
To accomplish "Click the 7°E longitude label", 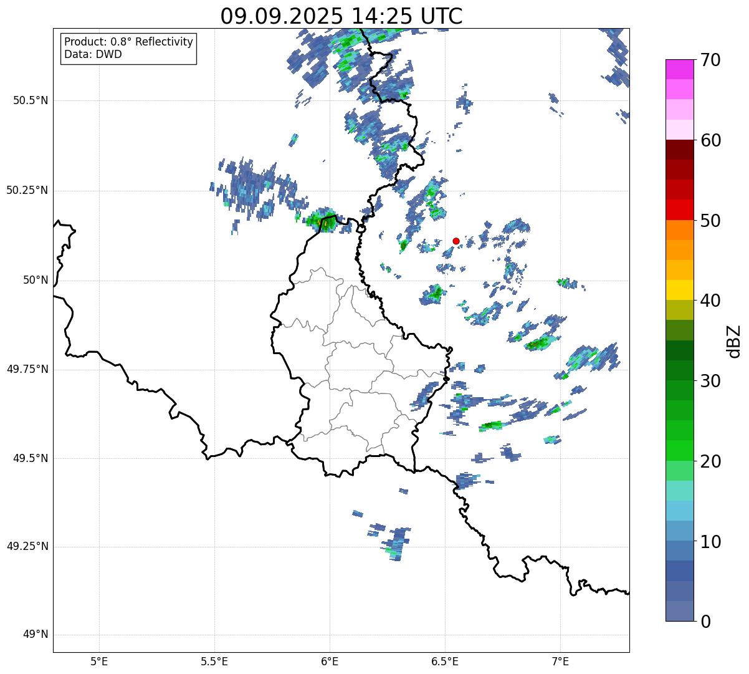I will [560, 662].
